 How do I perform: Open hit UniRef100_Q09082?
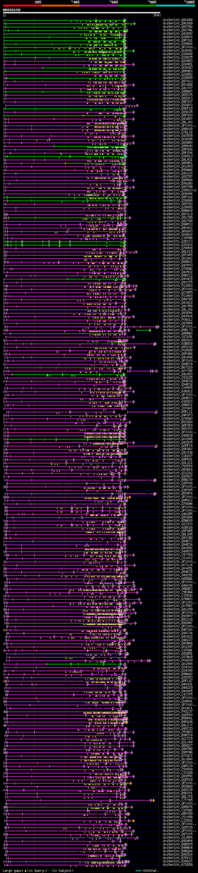coord(178,50)
